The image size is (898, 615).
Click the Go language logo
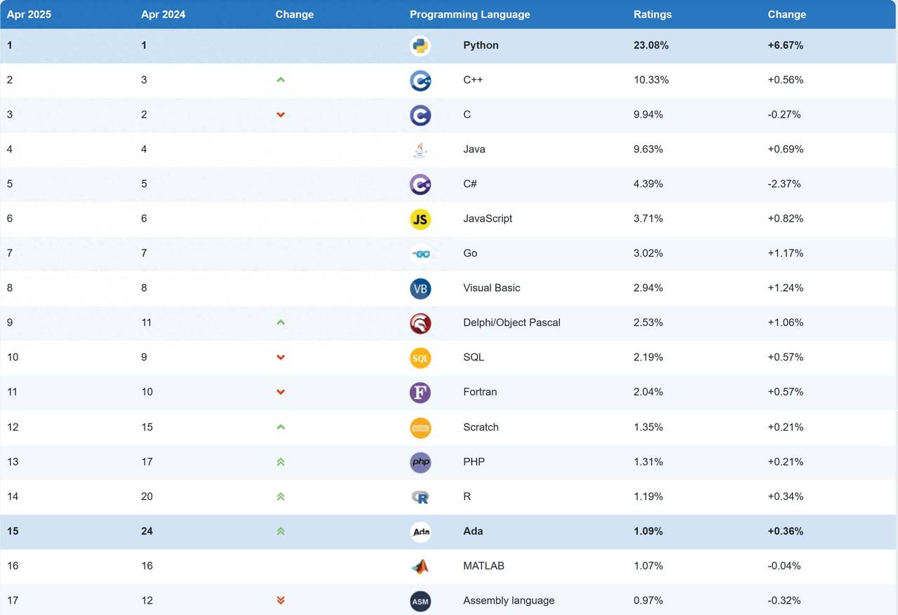pyautogui.click(x=420, y=254)
